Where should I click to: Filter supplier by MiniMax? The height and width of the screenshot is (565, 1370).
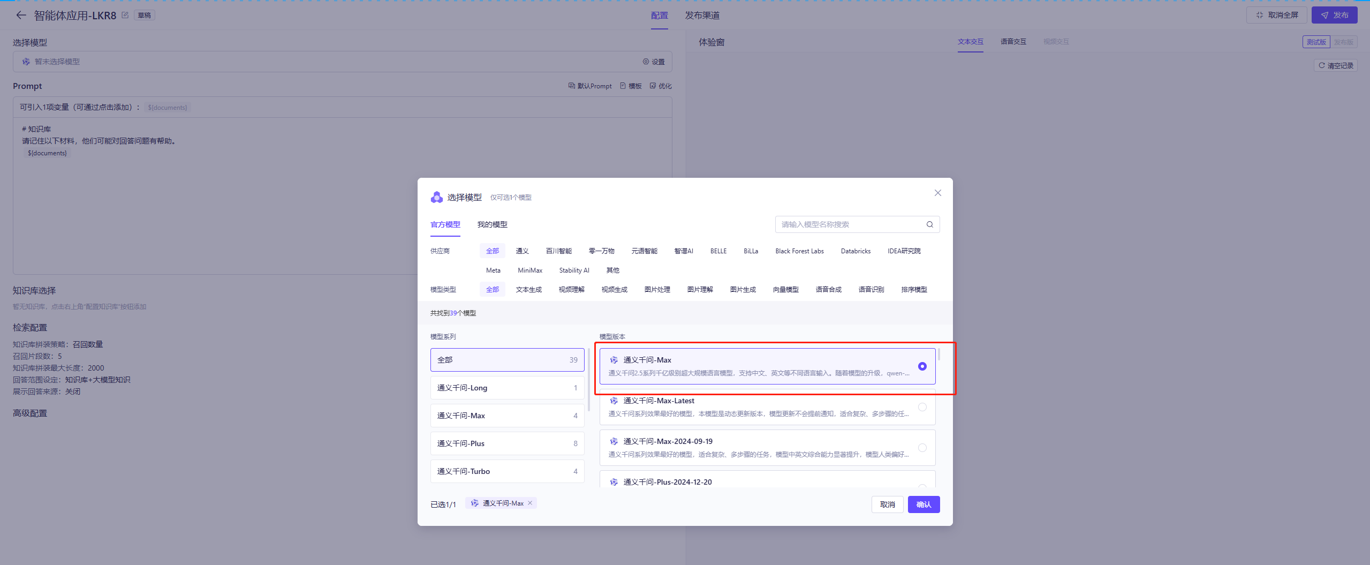click(530, 270)
